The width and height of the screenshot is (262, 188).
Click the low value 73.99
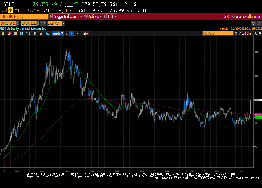click(x=117, y=10)
